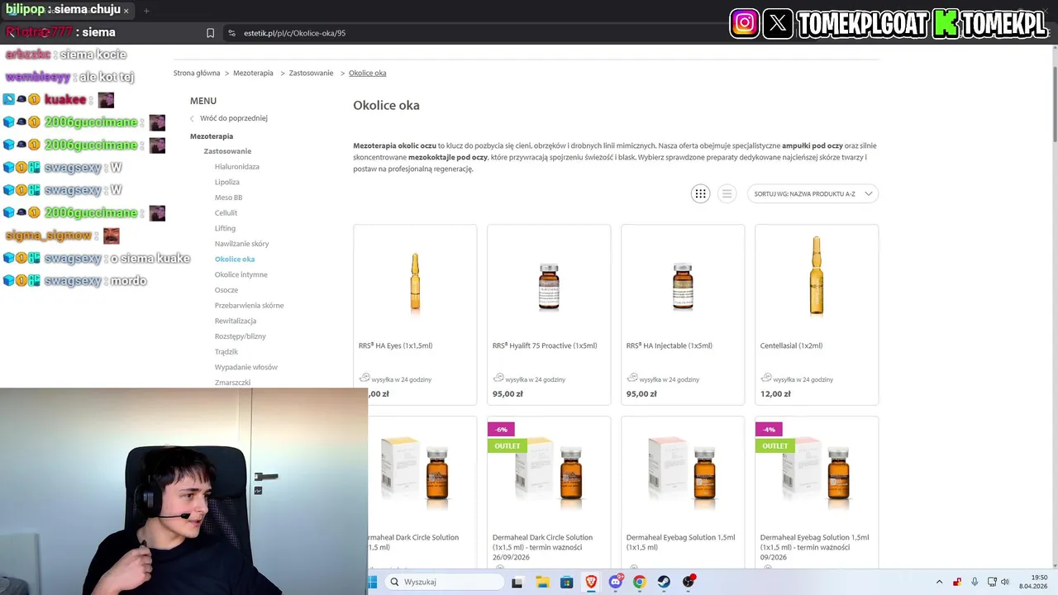The width and height of the screenshot is (1058, 595).
Task: Open Okolice intymne category
Action: (241, 274)
